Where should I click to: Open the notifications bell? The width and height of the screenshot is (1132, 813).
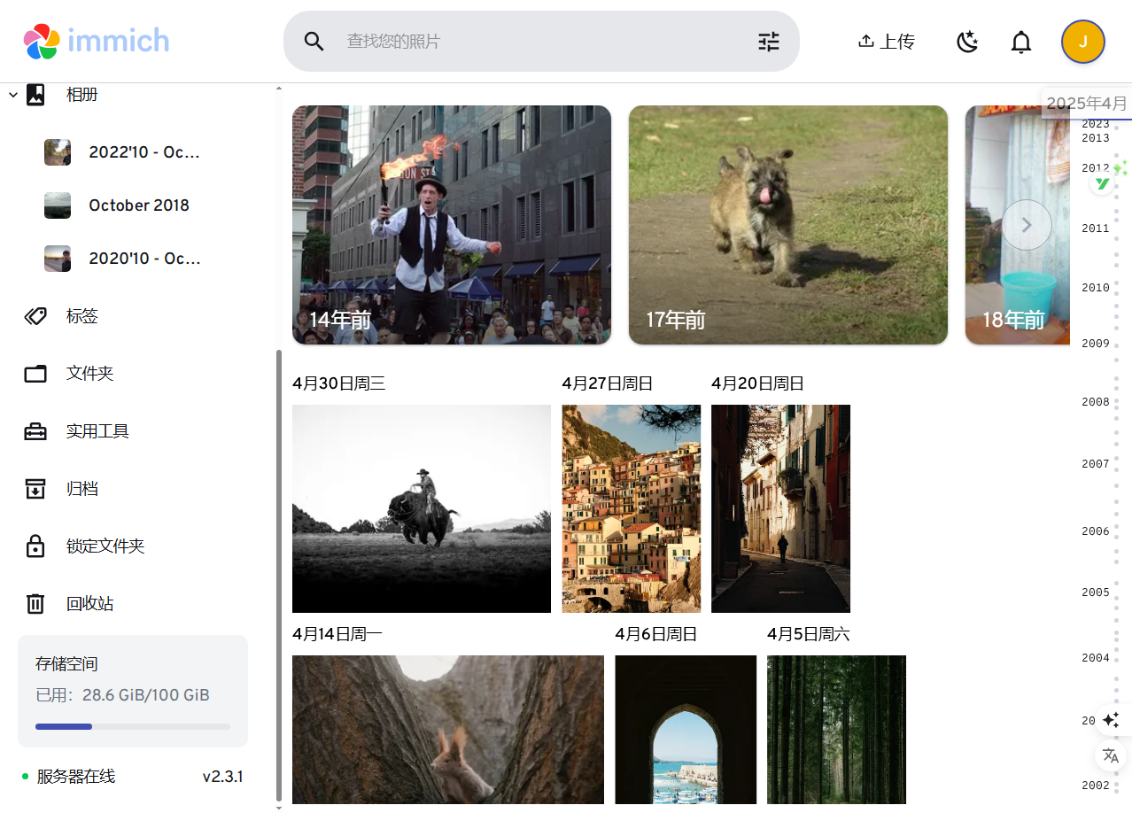(x=1020, y=42)
